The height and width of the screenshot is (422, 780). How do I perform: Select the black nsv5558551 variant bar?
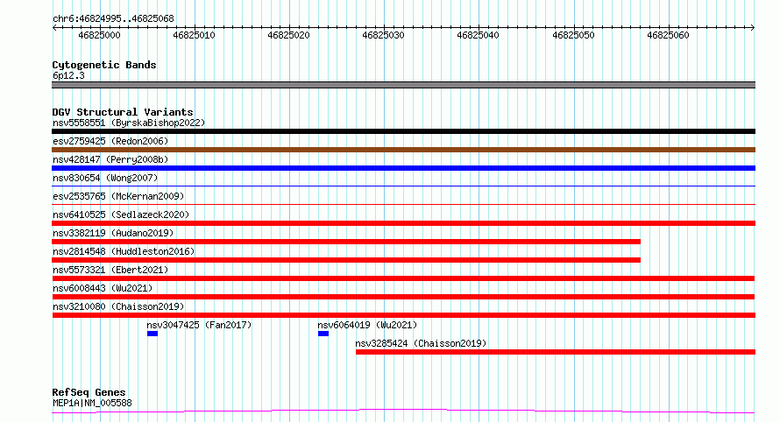403,131
